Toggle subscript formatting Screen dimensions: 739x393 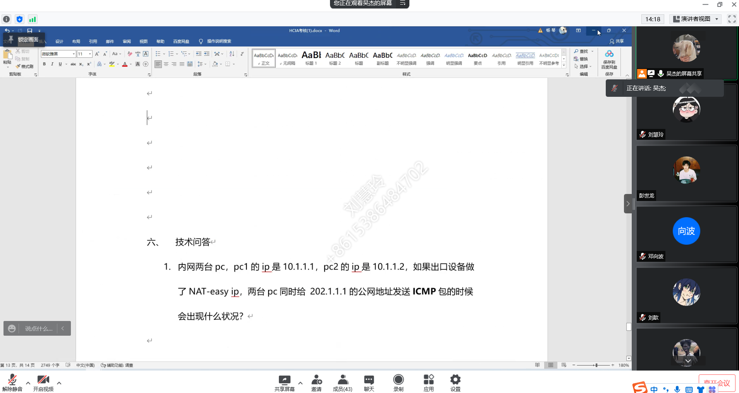81,64
